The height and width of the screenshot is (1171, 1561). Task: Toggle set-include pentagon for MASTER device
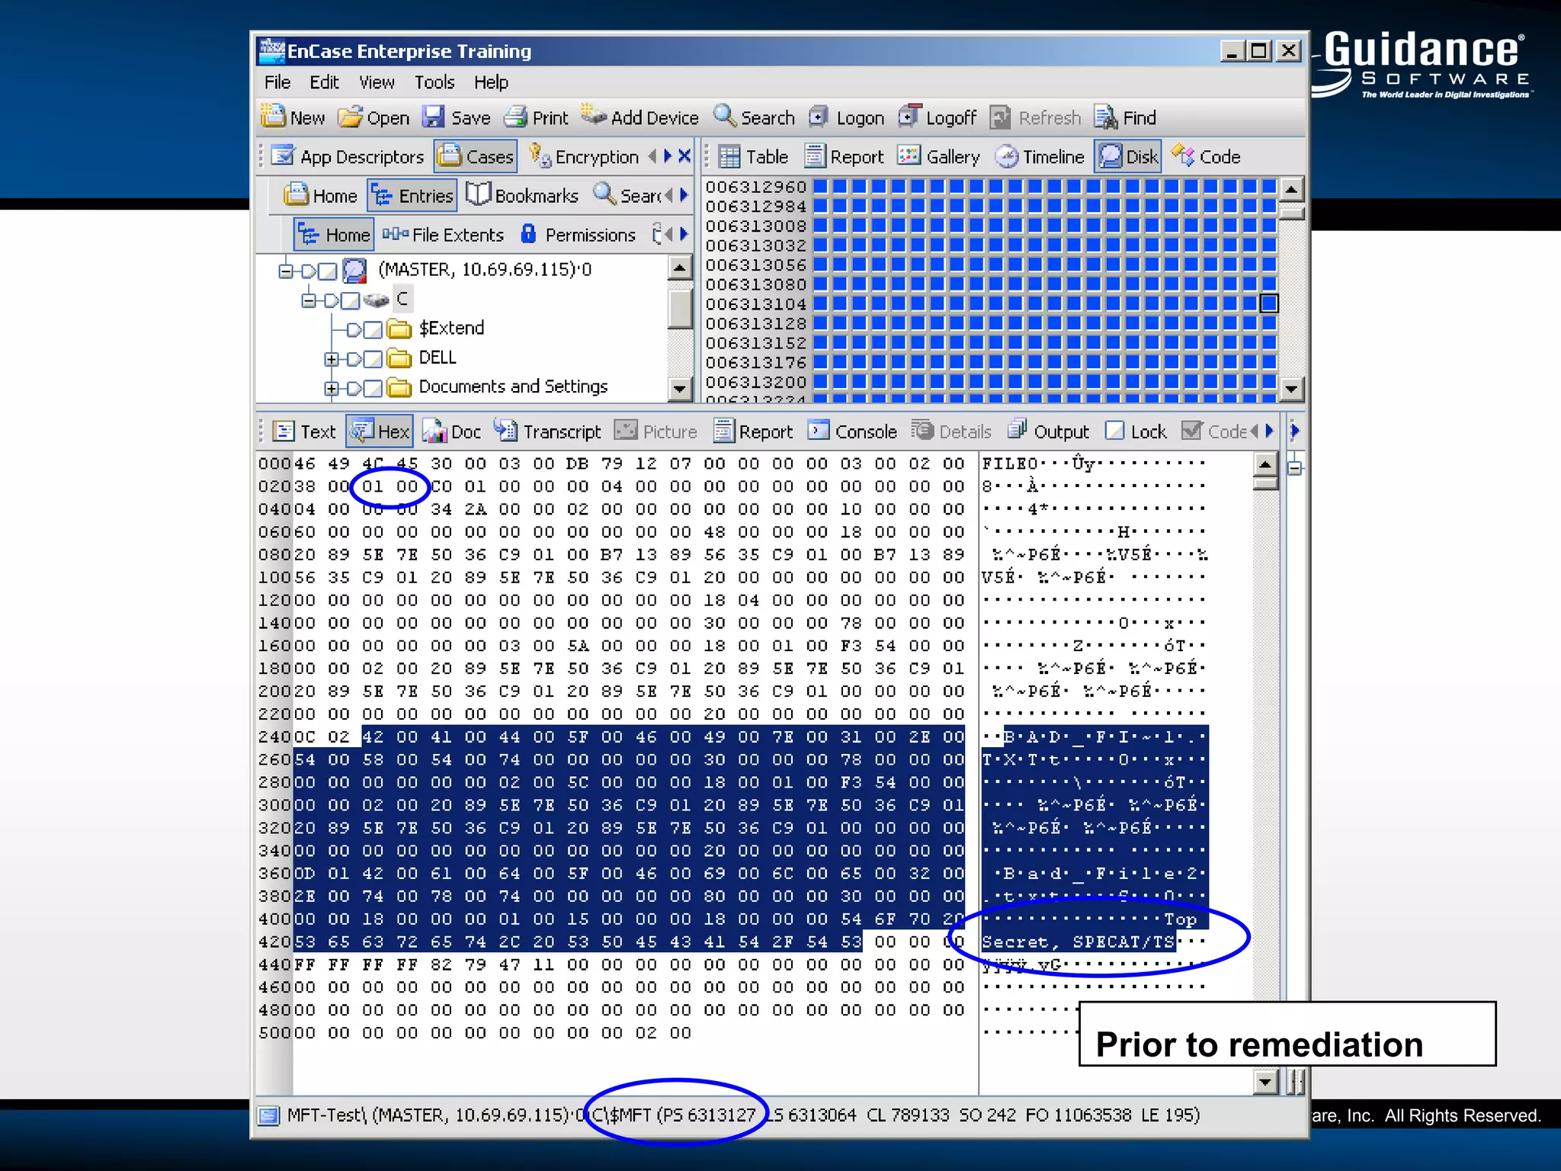coord(308,271)
